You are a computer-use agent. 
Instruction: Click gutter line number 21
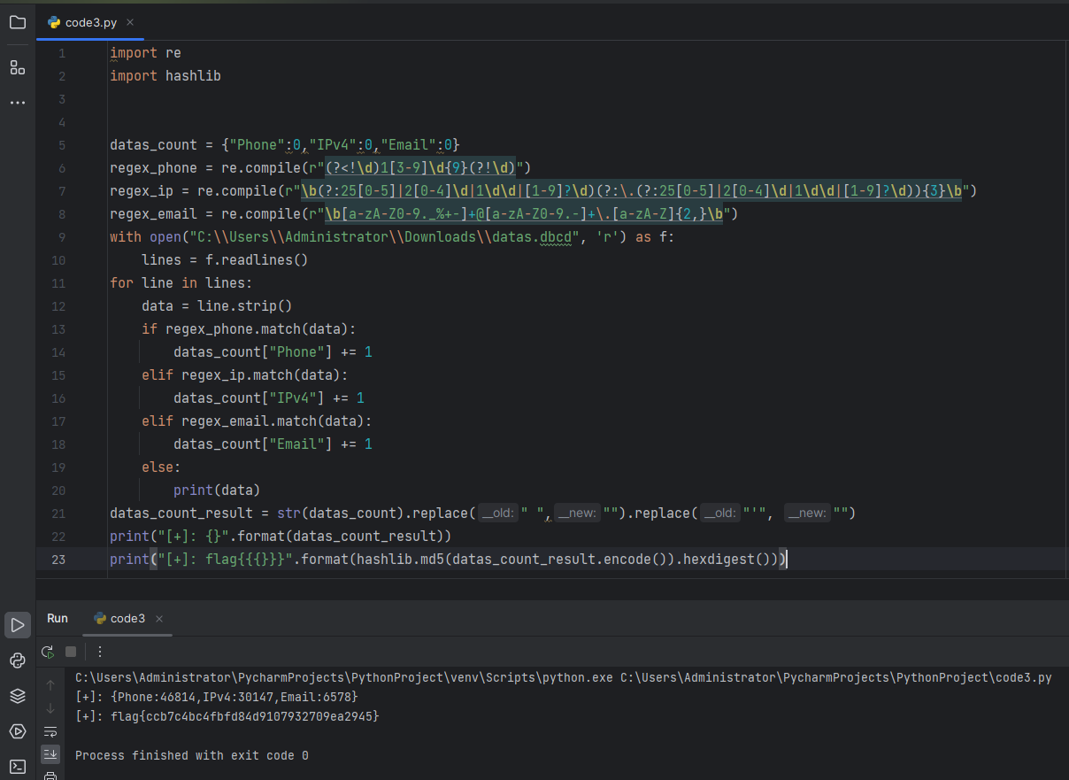pyautogui.click(x=58, y=514)
